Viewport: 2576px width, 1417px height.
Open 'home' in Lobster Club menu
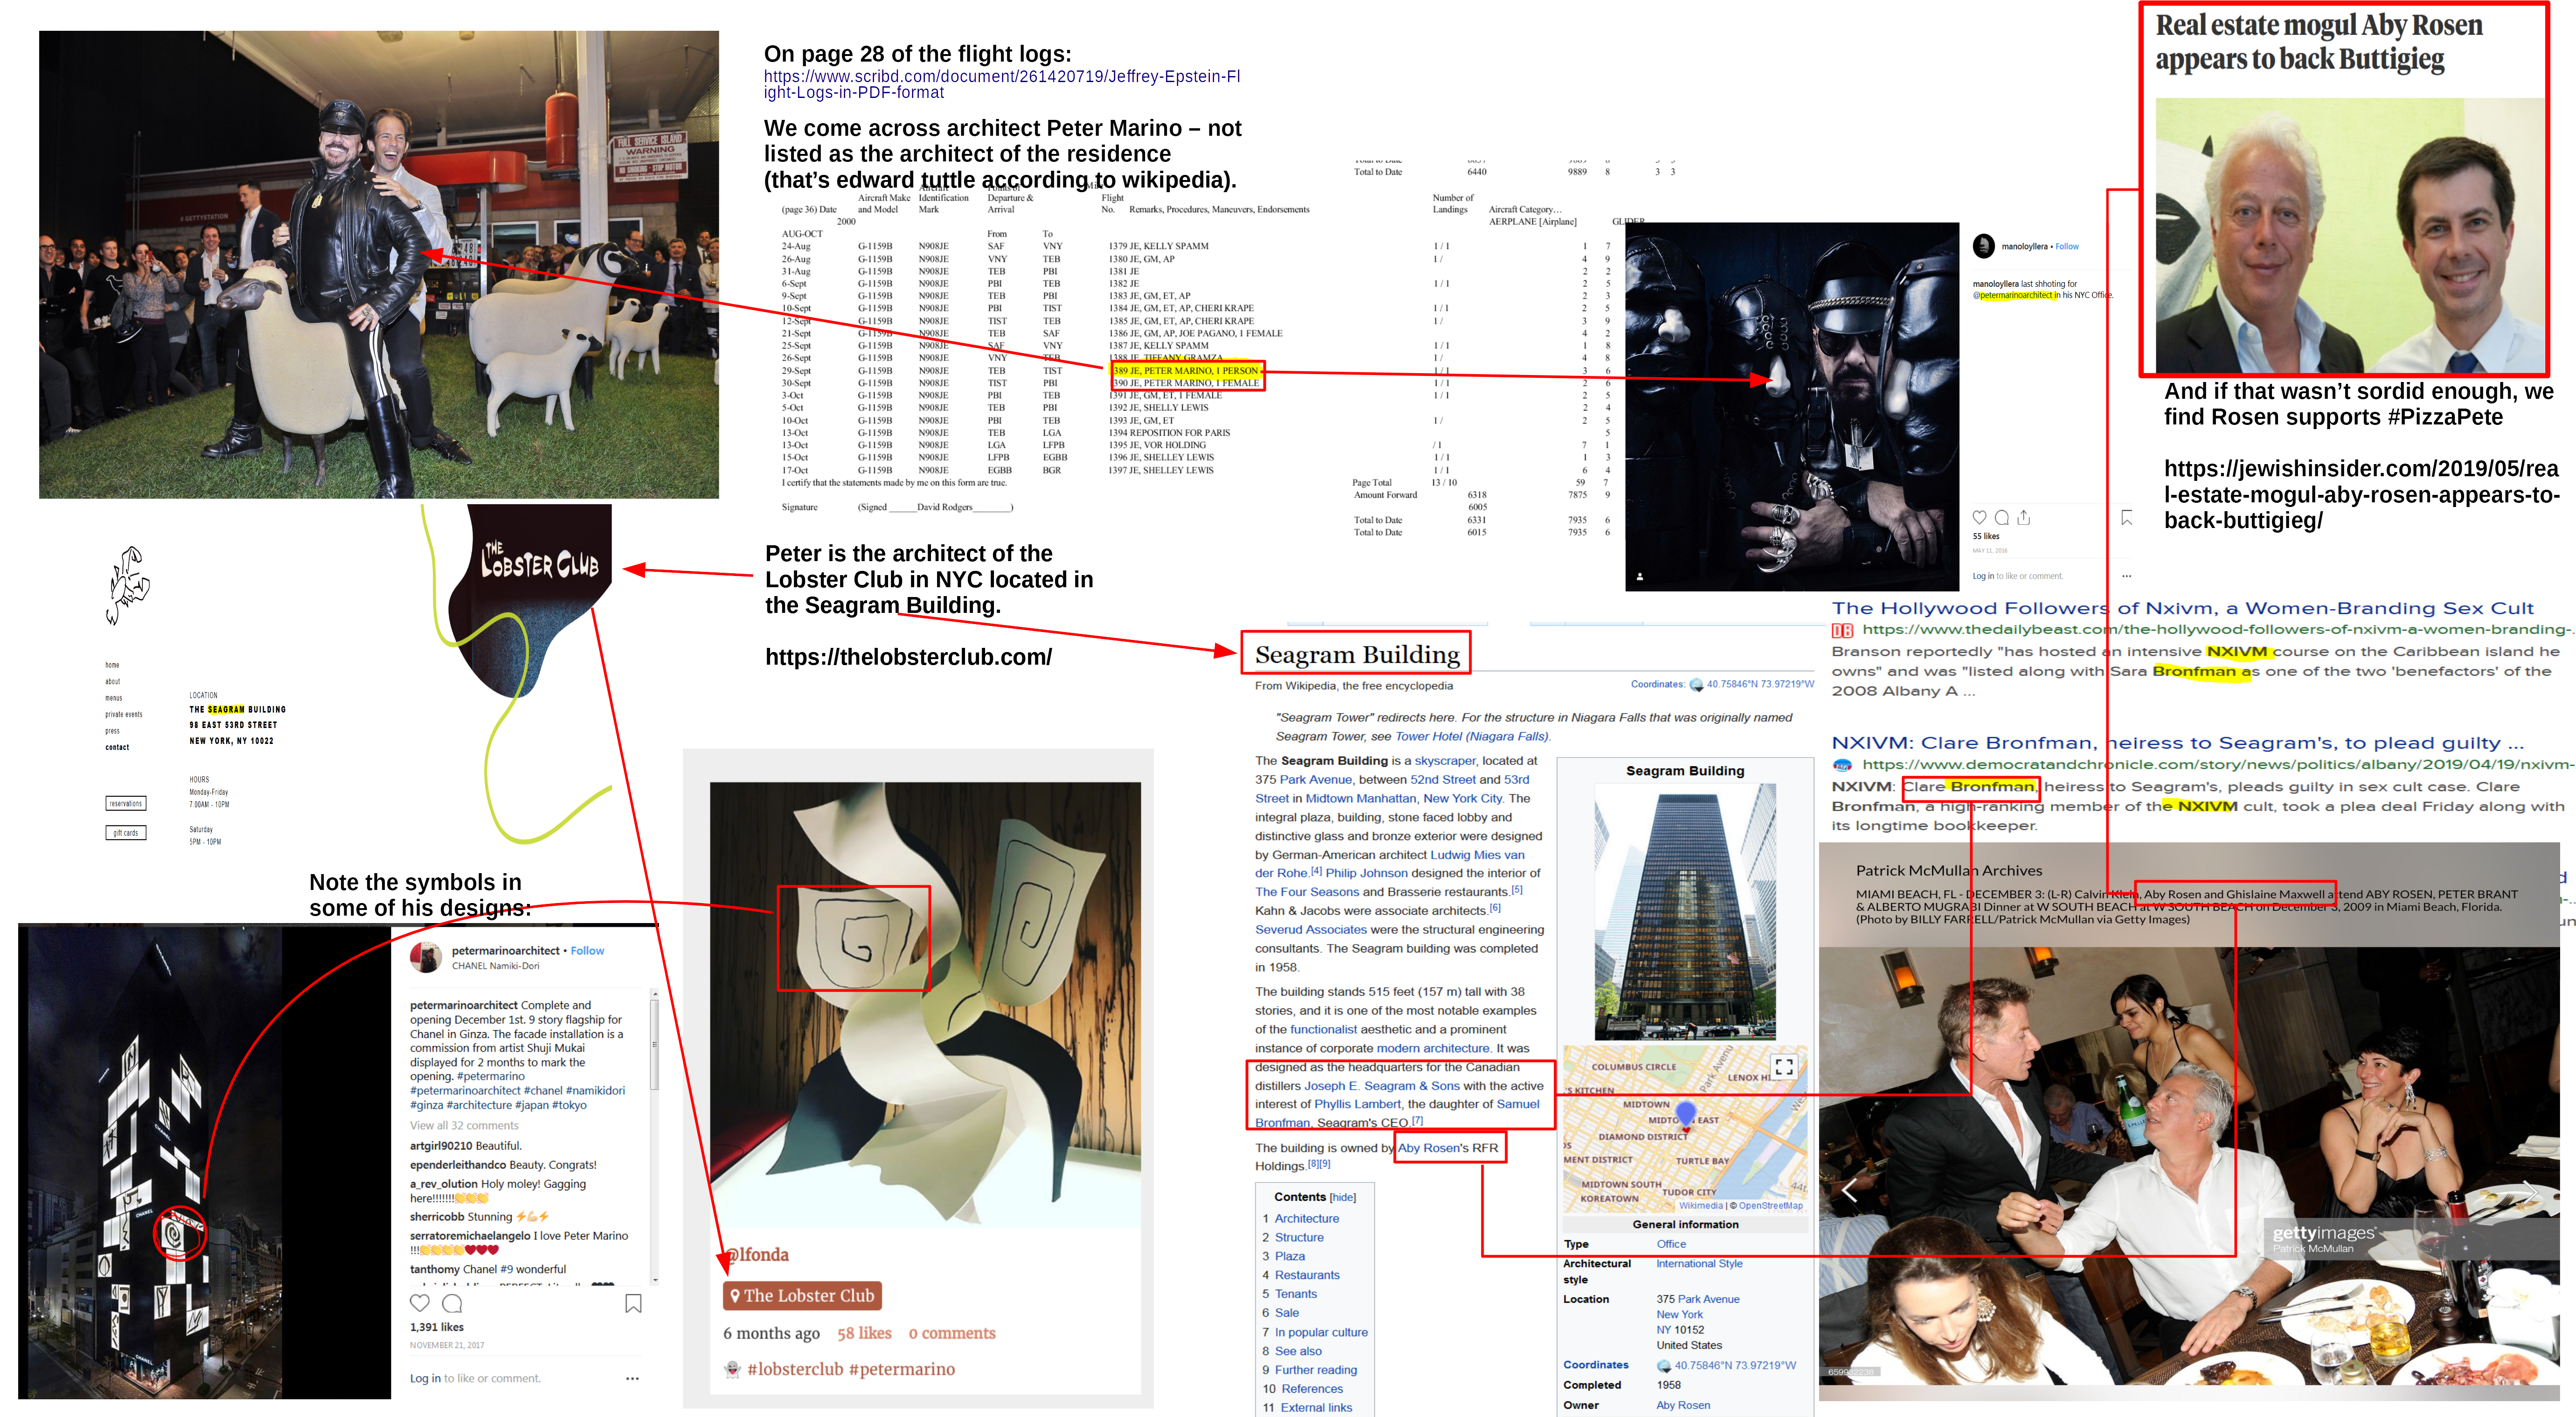(x=112, y=665)
